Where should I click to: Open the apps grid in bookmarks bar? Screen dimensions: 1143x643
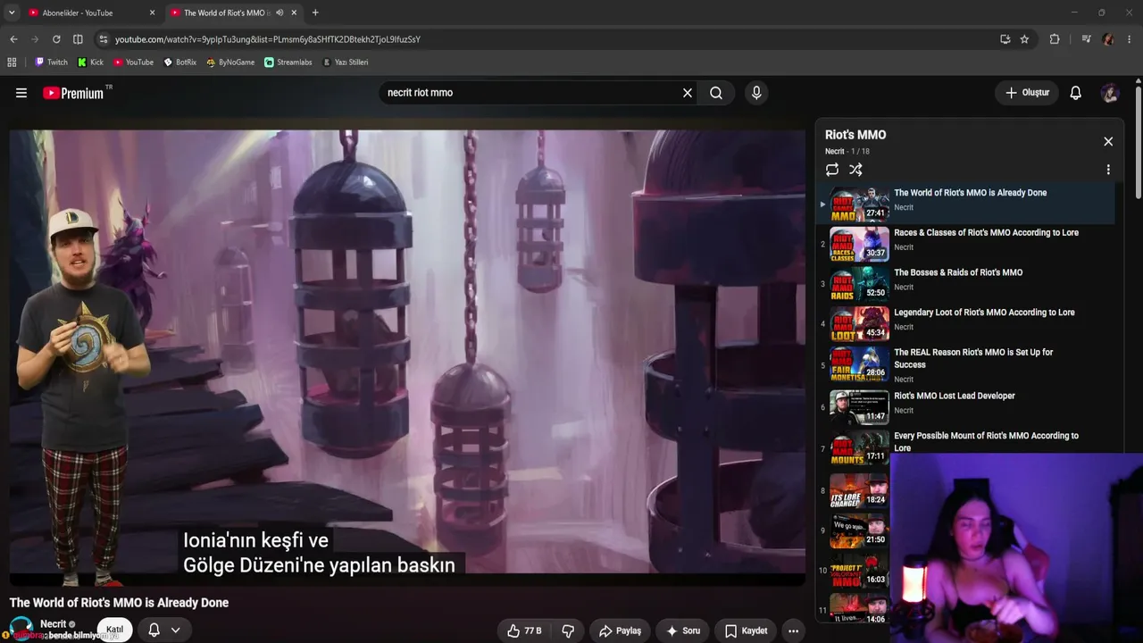click(x=12, y=63)
